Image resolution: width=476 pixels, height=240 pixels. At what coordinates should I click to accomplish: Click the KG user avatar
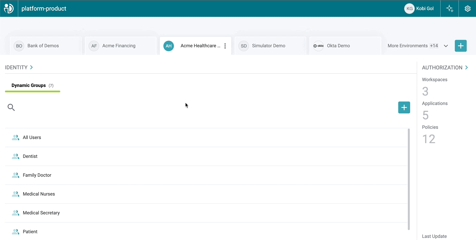point(409,9)
